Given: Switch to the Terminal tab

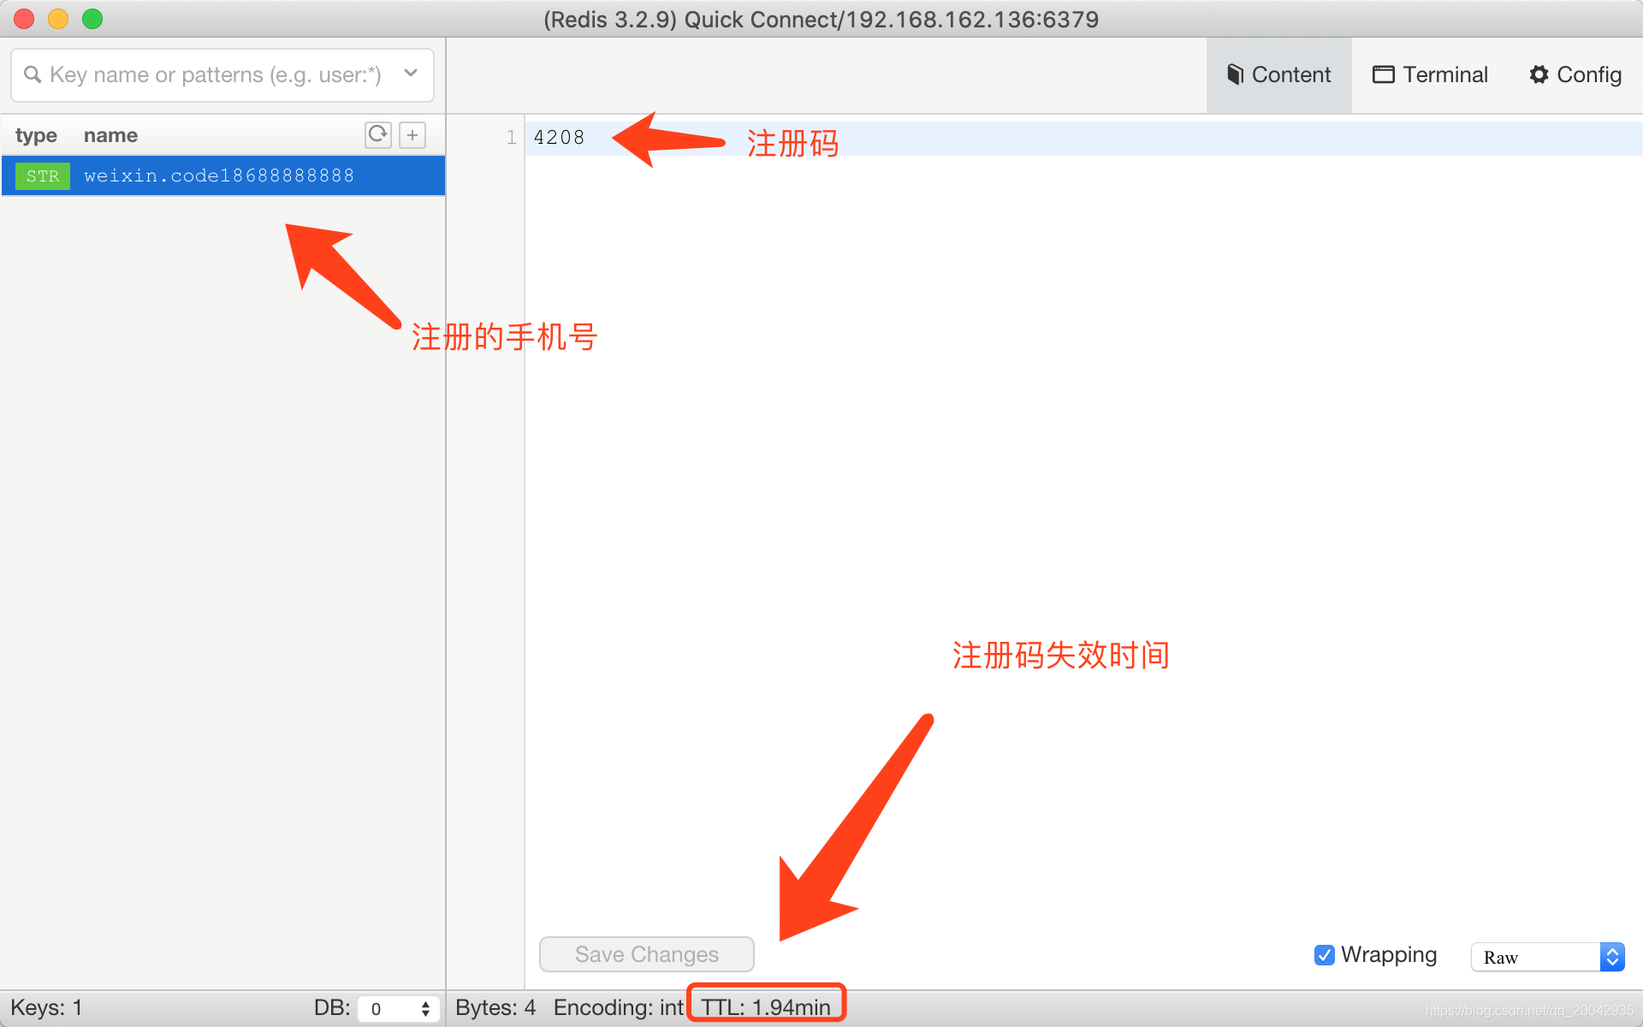Looking at the screenshot, I should tap(1429, 74).
